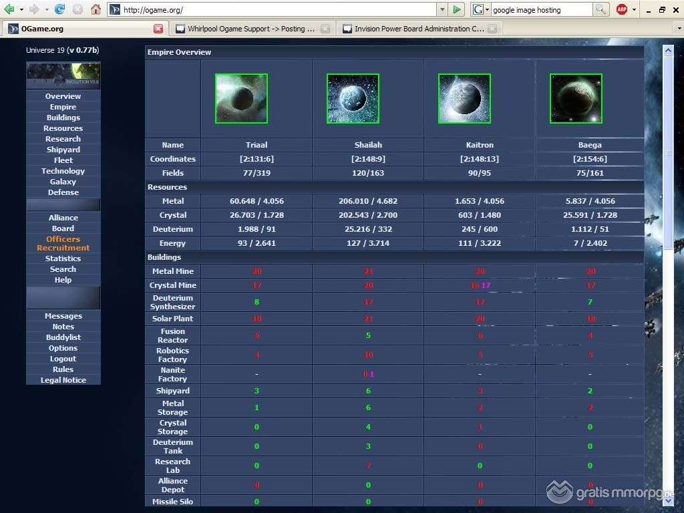Open Officers Recruitment link
The height and width of the screenshot is (513, 684).
point(63,243)
